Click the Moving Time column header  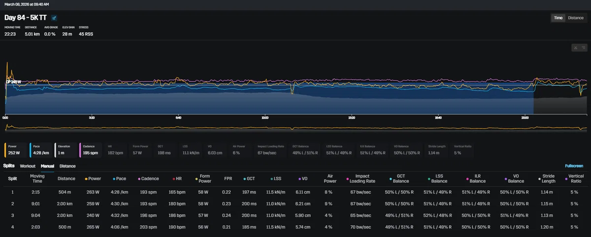(x=37, y=178)
